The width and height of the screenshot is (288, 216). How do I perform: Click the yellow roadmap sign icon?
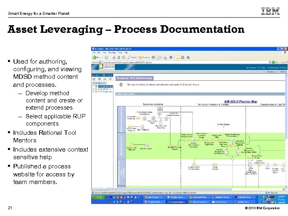[121, 84]
